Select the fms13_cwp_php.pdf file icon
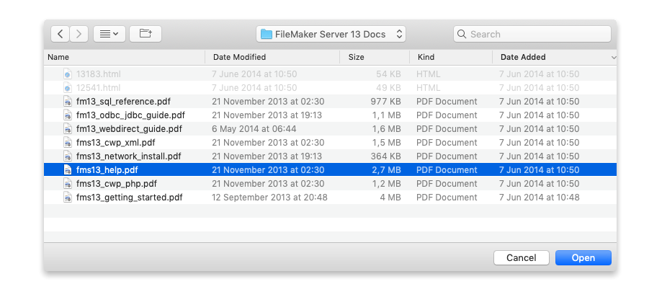This screenshot has width=662, height=292. [68, 184]
